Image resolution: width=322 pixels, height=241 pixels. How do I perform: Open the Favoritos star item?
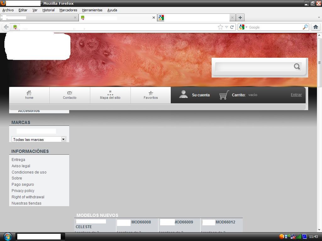(151, 95)
